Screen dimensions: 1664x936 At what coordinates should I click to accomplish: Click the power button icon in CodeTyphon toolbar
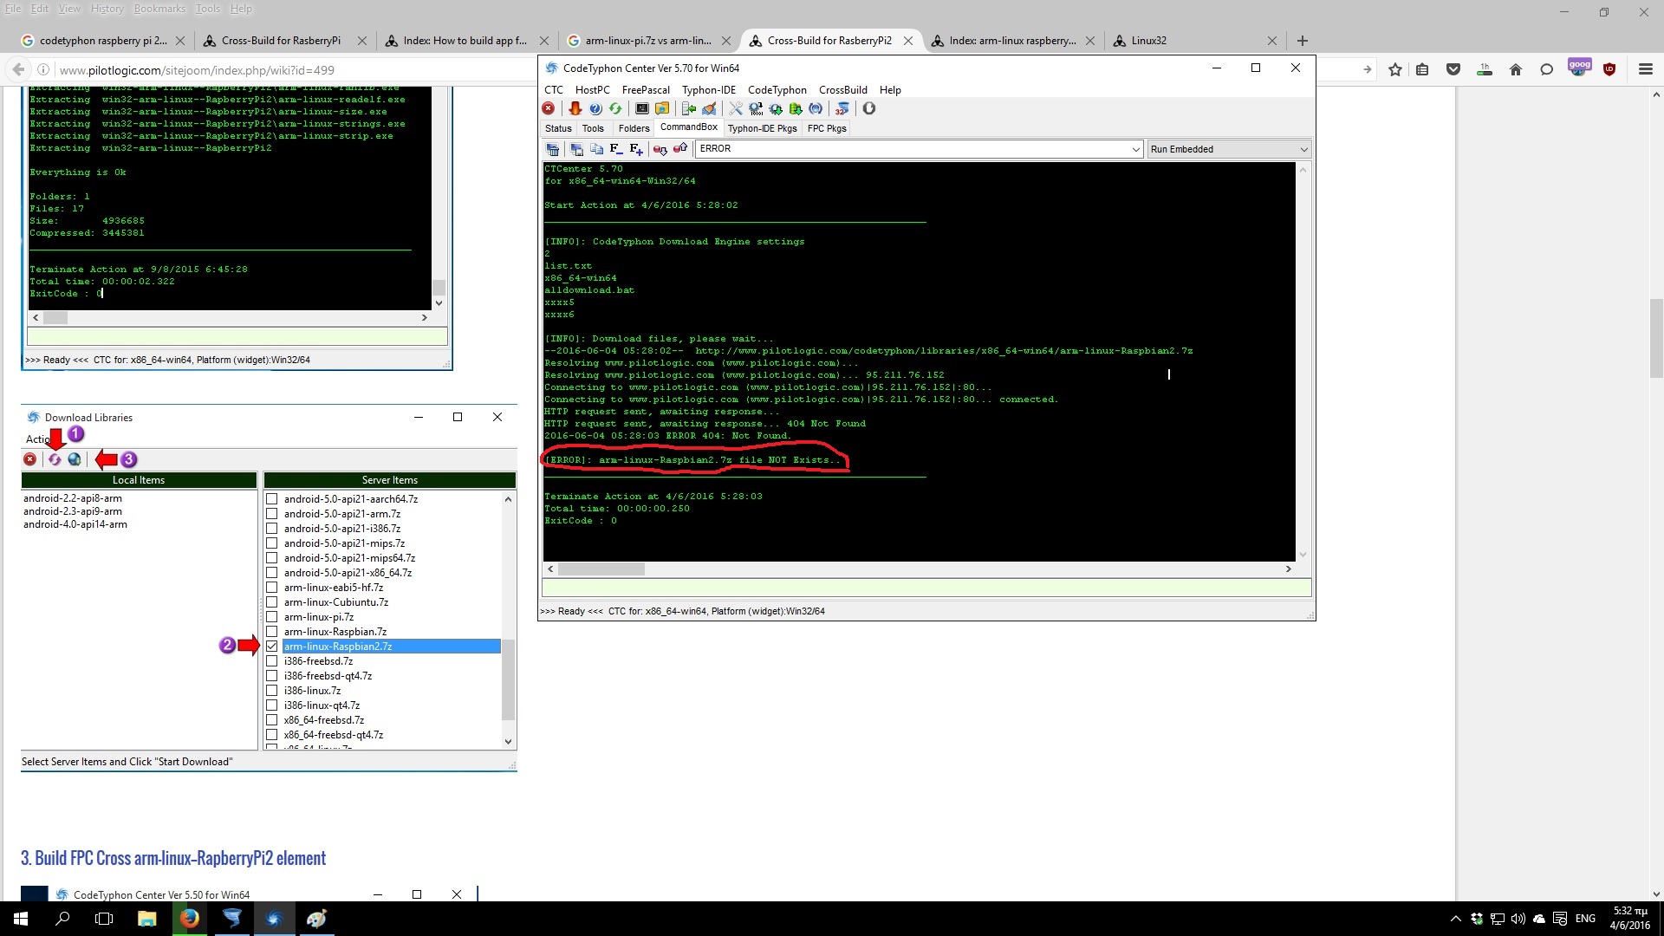point(869,108)
